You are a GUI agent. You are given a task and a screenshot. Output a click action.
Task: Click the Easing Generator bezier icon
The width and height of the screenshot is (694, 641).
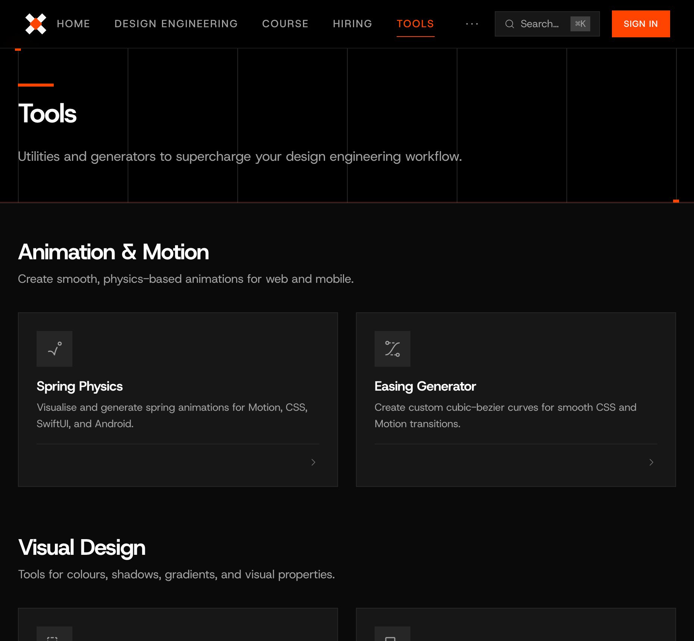[393, 349]
